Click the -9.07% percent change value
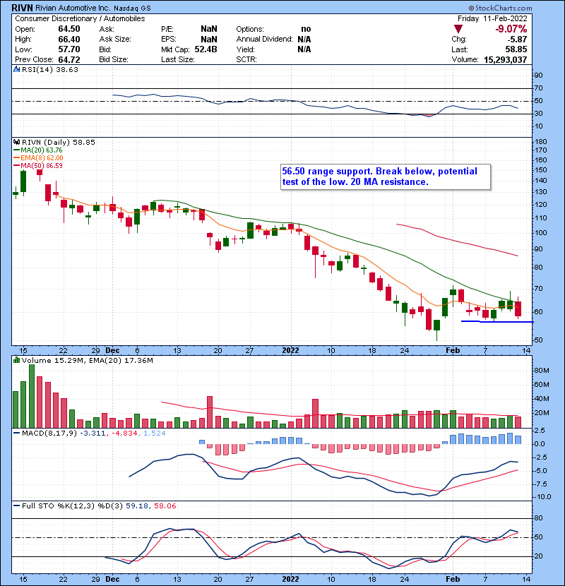Viewport: 565px width, 586px height. coord(511,29)
